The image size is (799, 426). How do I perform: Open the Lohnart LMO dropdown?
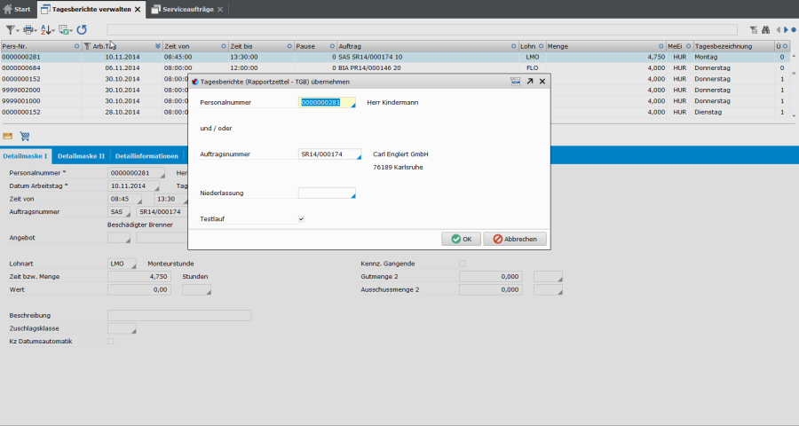122,264
